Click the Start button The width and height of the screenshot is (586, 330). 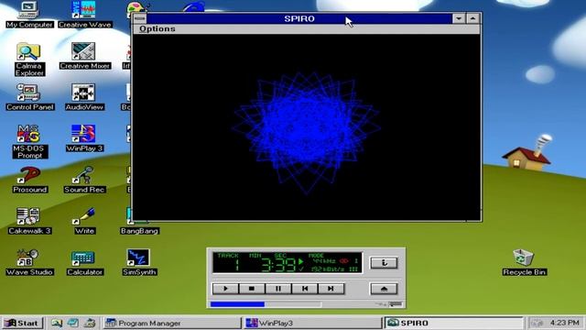22,323
